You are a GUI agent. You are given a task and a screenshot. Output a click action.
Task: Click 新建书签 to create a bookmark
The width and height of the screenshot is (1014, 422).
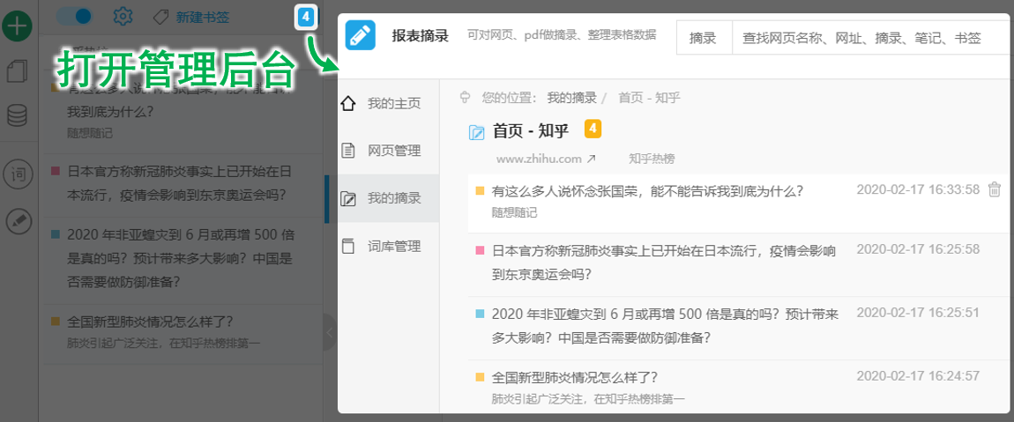pos(192,17)
